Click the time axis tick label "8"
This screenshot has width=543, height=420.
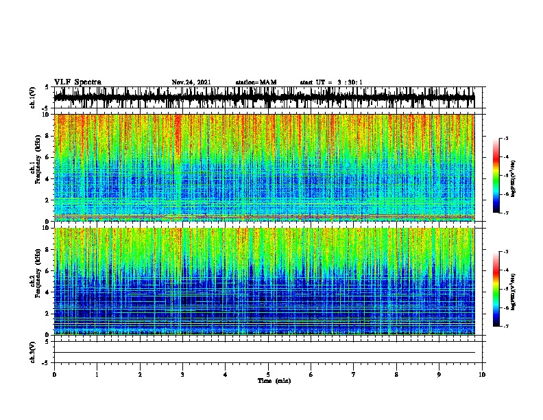(x=396, y=375)
